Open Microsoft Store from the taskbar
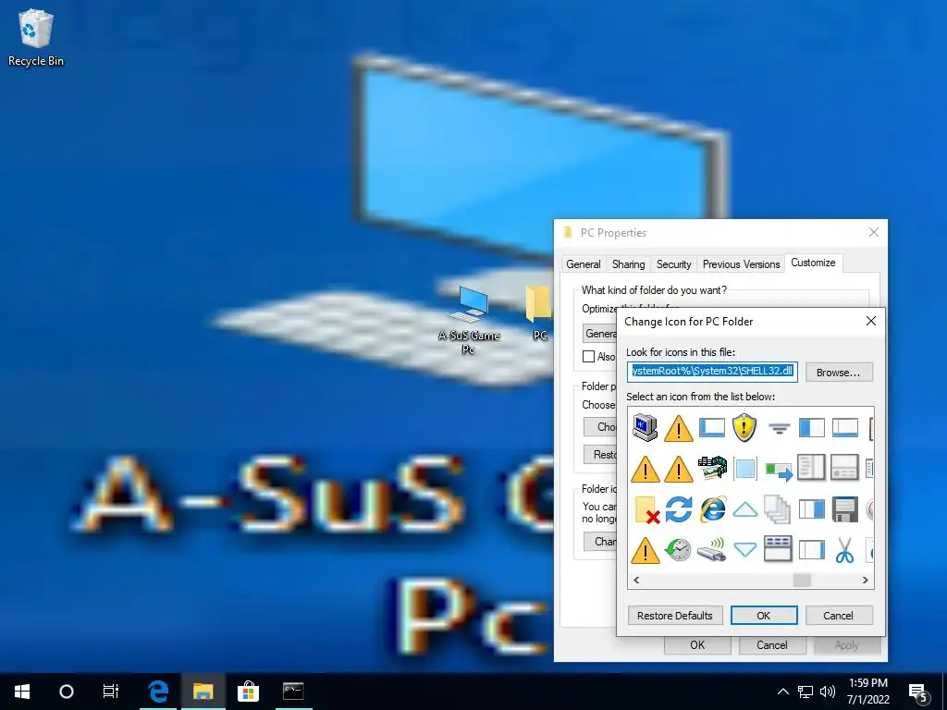Screen dimensions: 947x710 click(248, 692)
